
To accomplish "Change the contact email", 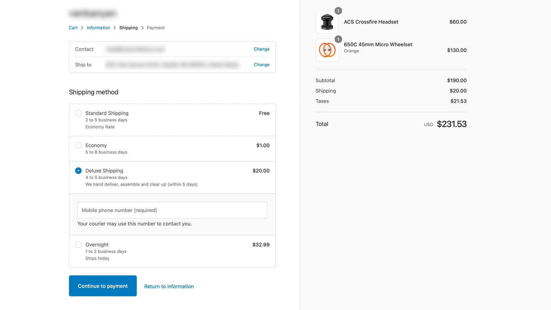I will coord(261,49).
